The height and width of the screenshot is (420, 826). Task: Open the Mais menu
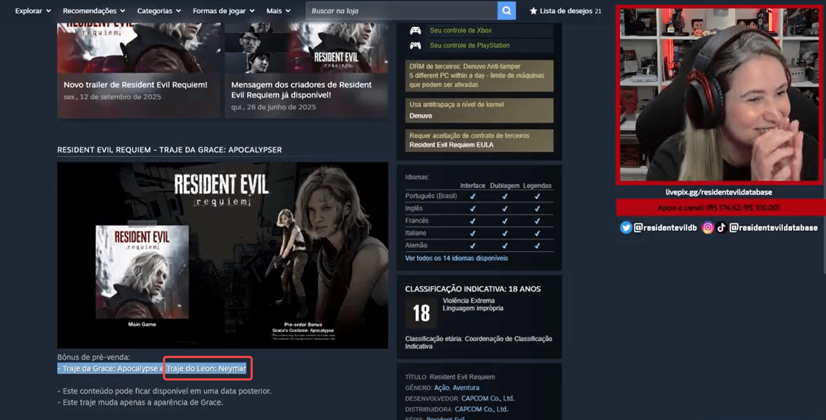pos(278,11)
